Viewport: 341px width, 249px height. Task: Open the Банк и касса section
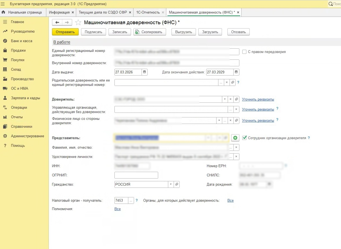[x=22, y=41]
